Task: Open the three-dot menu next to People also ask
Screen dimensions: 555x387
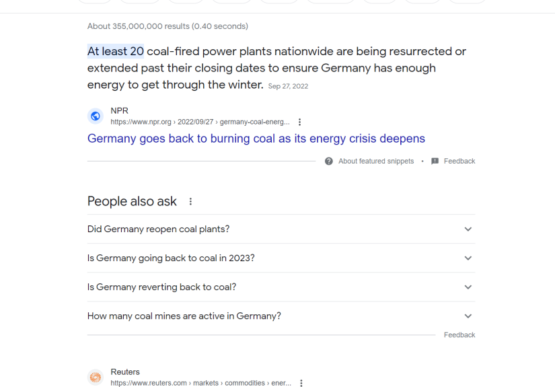Action: click(x=191, y=202)
